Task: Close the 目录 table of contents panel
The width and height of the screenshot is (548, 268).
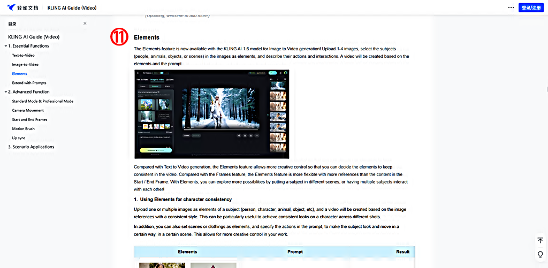Action: point(85,24)
